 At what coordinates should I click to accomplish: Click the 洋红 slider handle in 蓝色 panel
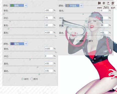30,59
